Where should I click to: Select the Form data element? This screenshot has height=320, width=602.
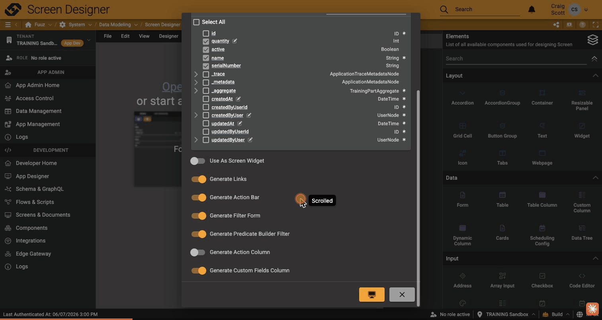pos(462,200)
